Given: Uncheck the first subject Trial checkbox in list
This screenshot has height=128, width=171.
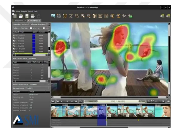Looking at the screenshot, I should click(14, 36).
